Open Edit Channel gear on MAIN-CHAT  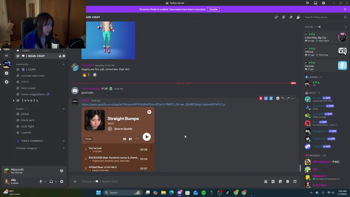(64, 56)
